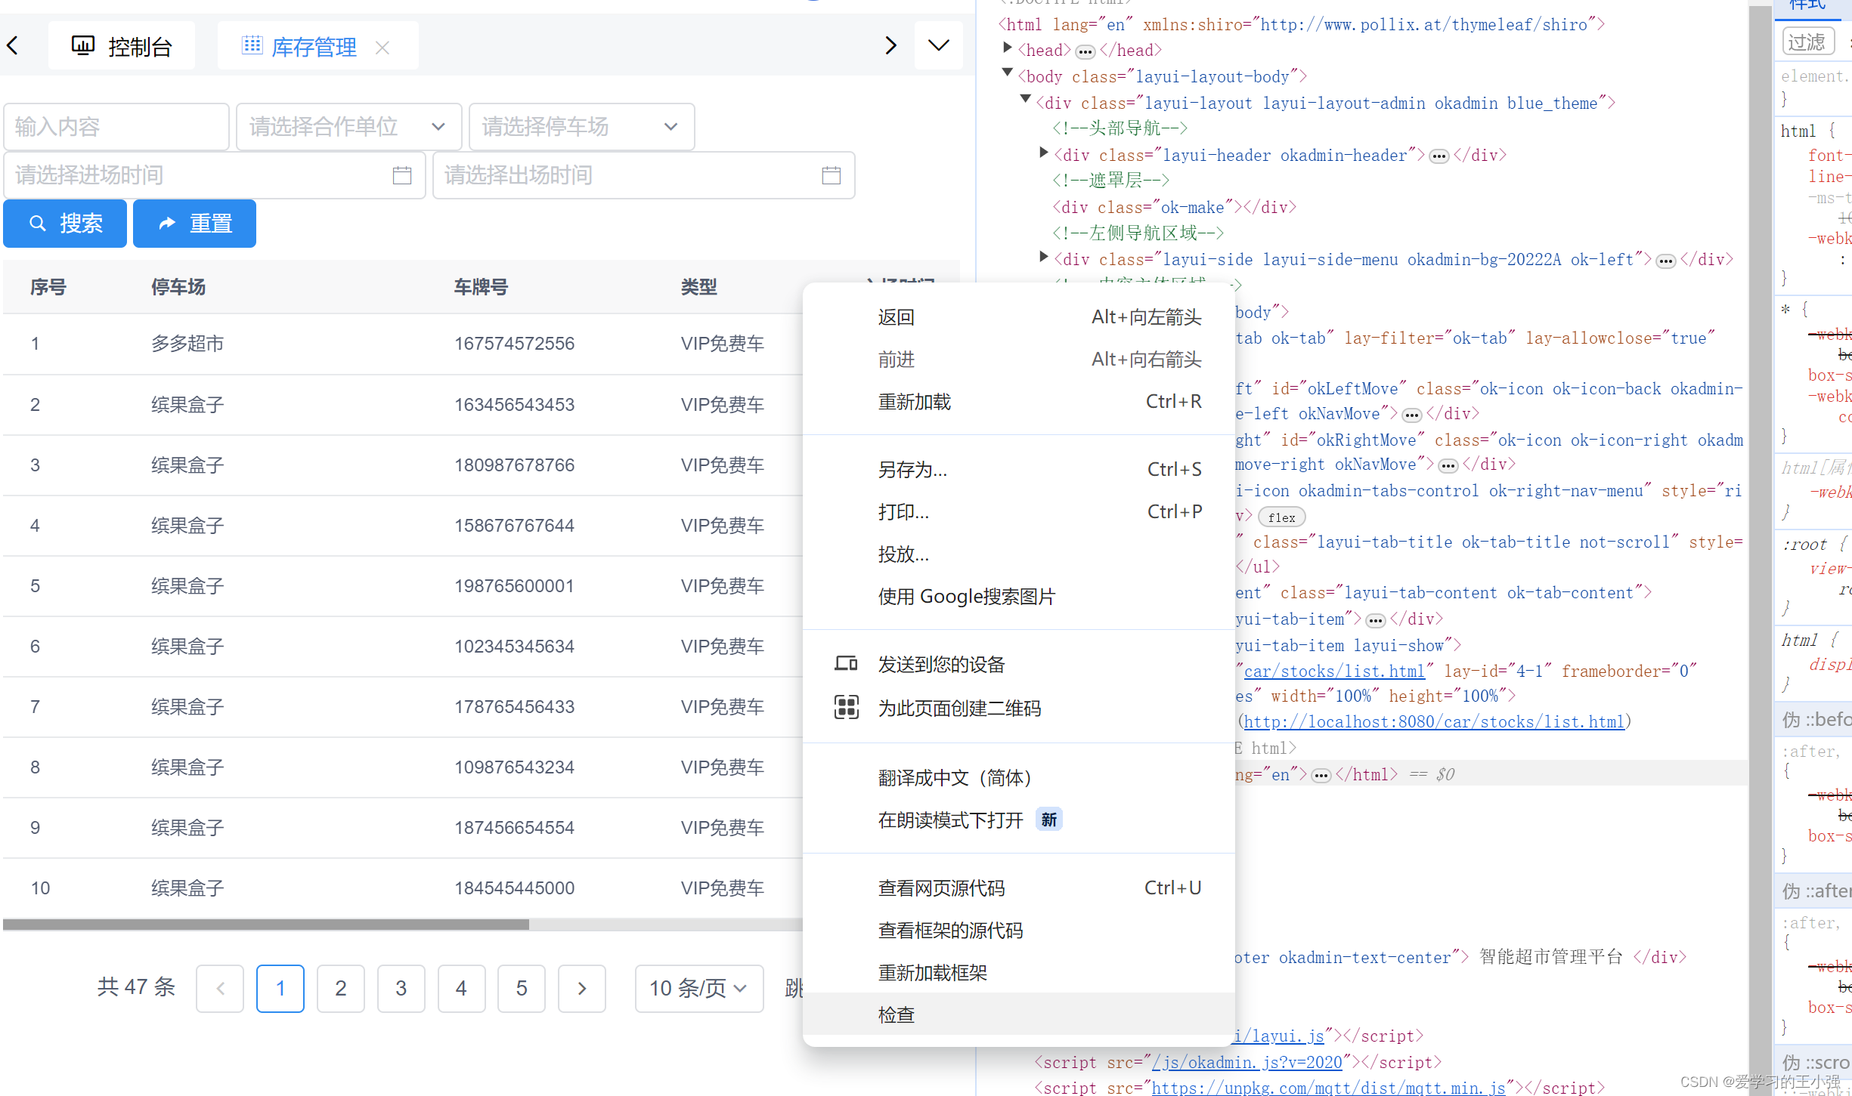Expand the layui-header okadmin-header div
Image resolution: width=1852 pixels, height=1096 pixels.
pos(1043,153)
